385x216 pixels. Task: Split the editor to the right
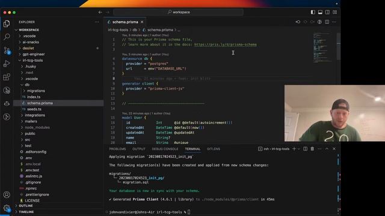(x=327, y=22)
